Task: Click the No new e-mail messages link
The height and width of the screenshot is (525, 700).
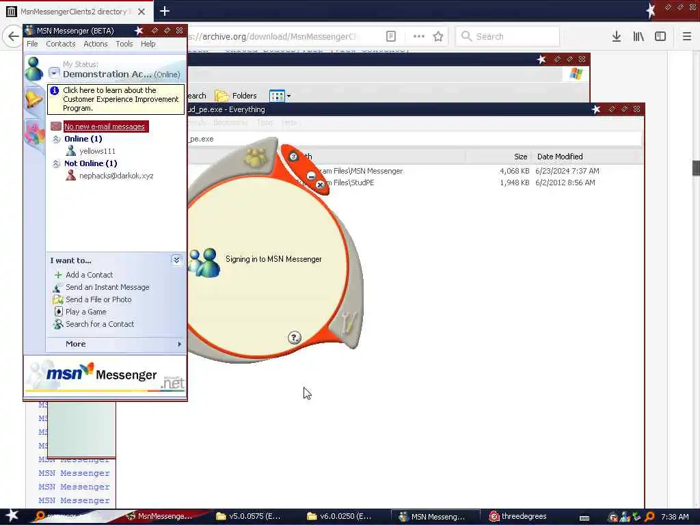Action: [105, 126]
